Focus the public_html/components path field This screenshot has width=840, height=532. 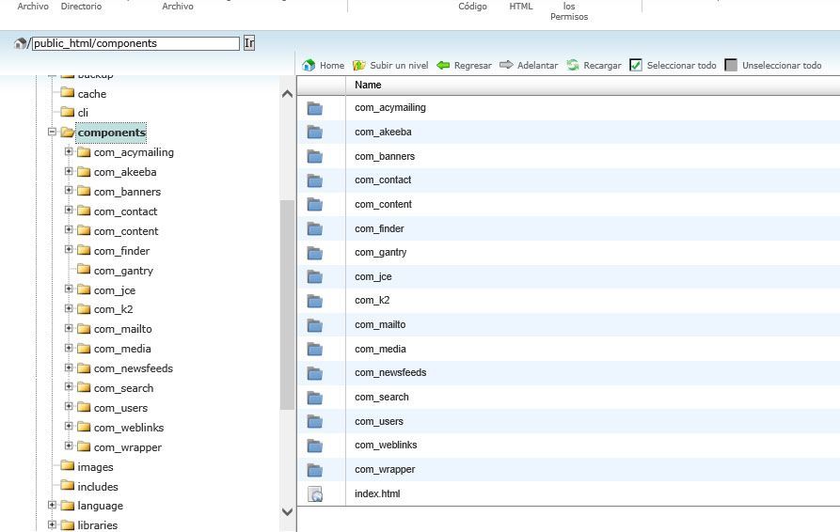(x=136, y=43)
